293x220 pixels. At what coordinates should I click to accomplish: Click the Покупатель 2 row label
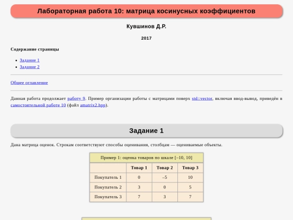pos(108,187)
